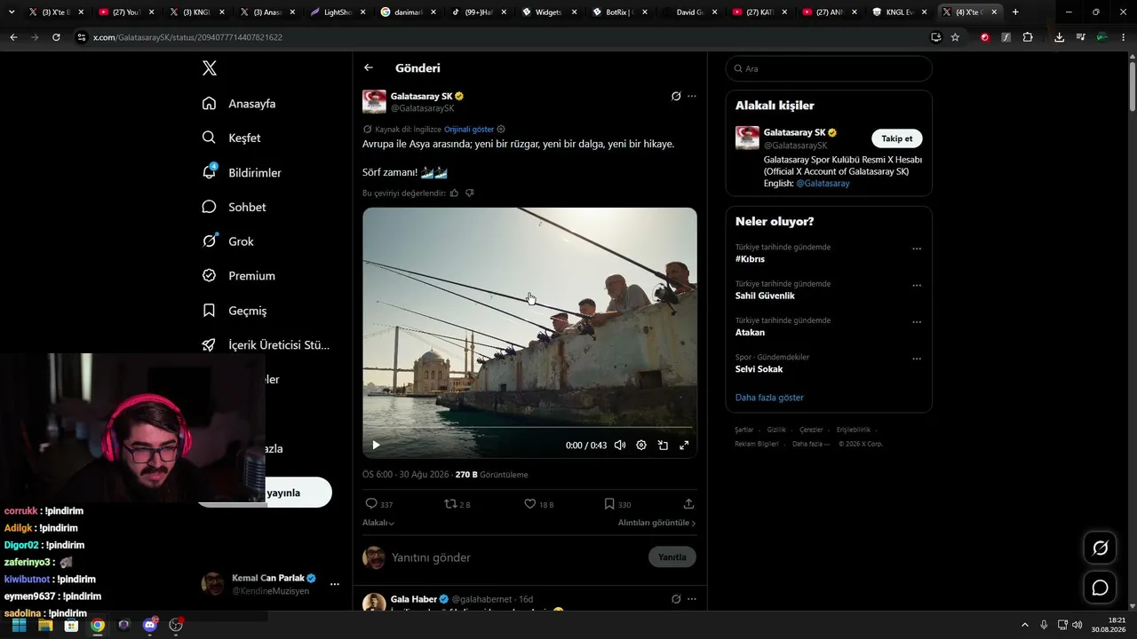This screenshot has height=639, width=1137.
Task: Like the post with 18 B likes
Action: point(530,504)
